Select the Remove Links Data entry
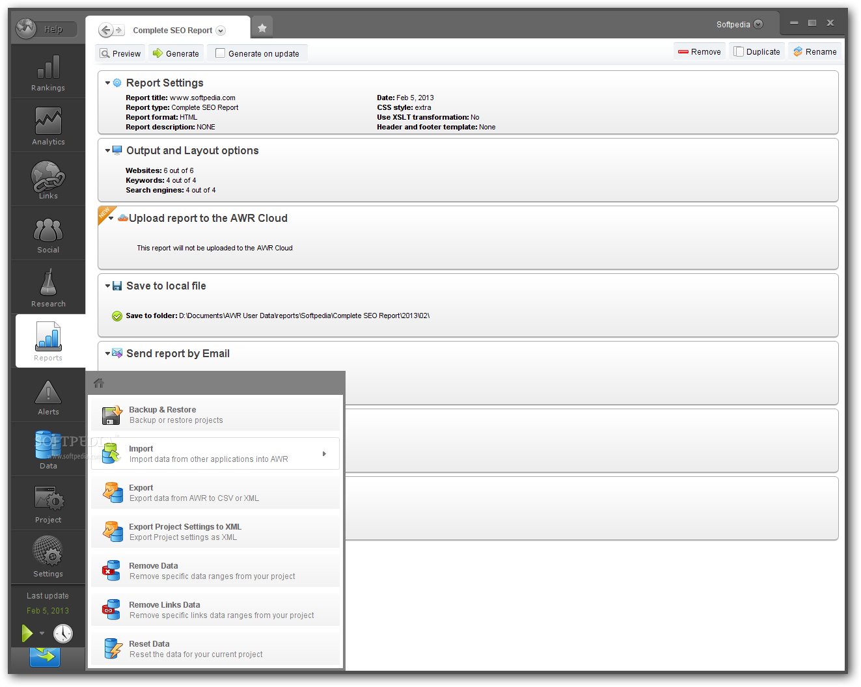 tap(215, 610)
